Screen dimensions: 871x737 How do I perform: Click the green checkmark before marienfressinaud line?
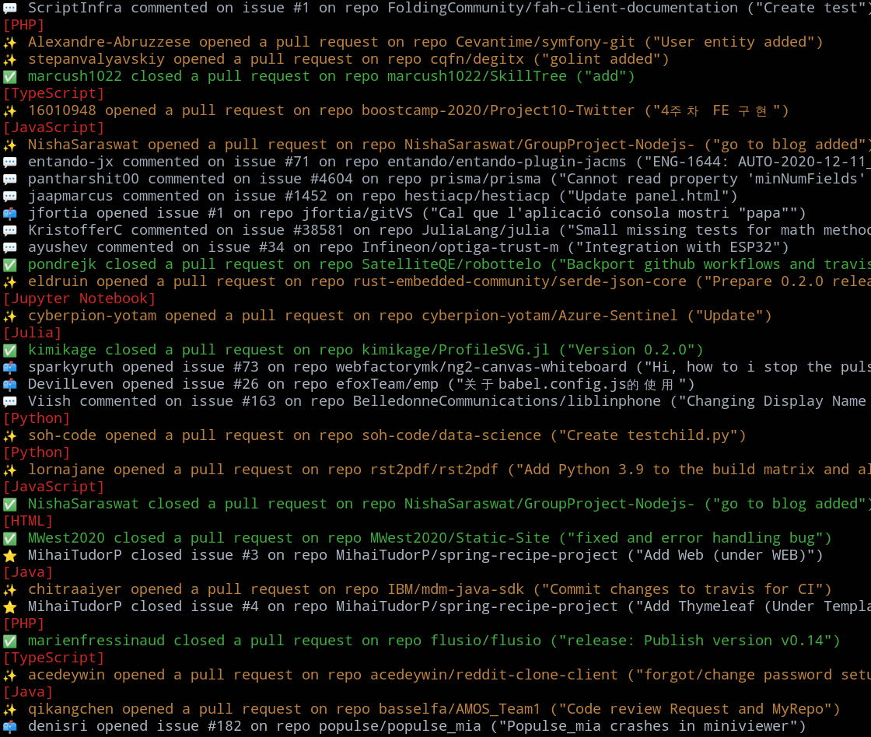tap(10, 641)
